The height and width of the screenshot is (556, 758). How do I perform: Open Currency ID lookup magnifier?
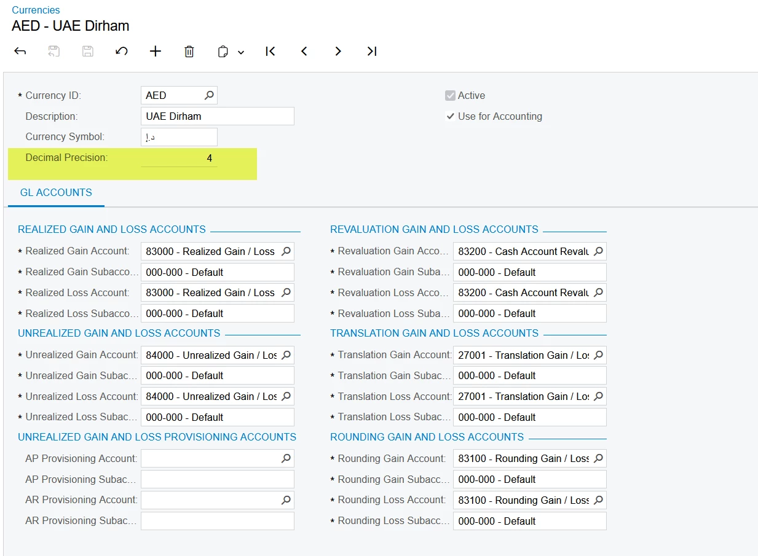point(209,95)
